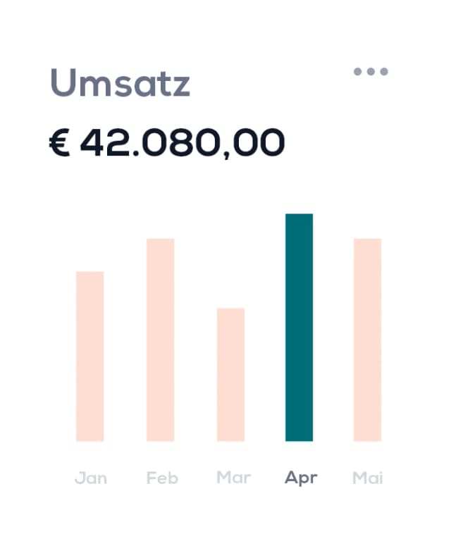Select the Mai revenue bar
The width and height of the screenshot is (451, 534).
(x=368, y=340)
